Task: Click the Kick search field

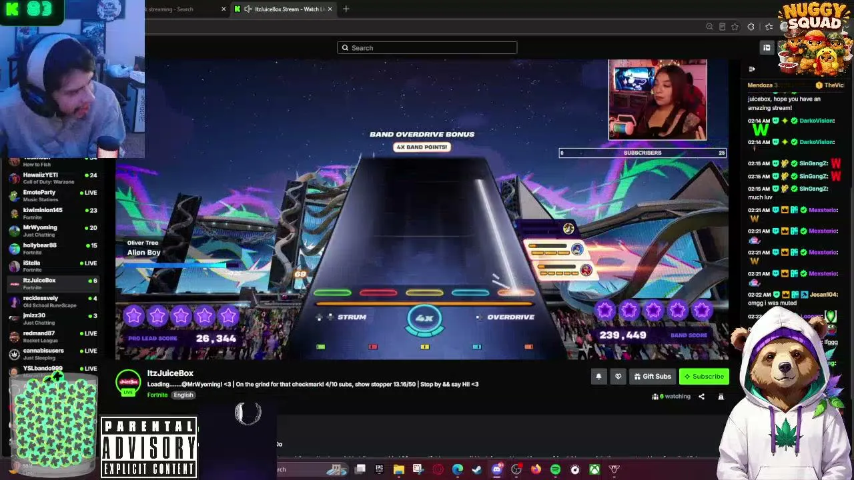Action: (427, 48)
